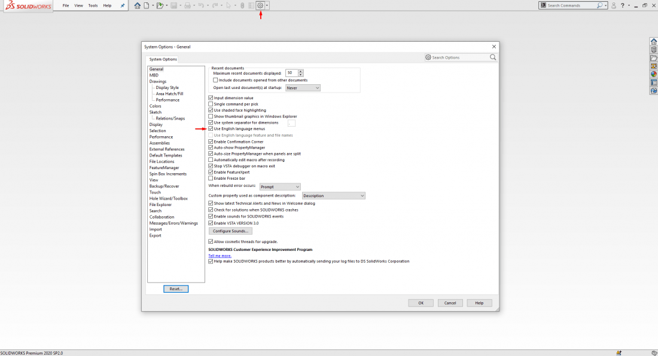The width and height of the screenshot is (658, 356).
Task: Enable Show thumbnail graphics in Windows Explorer
Action: pyautogui.click(x=211, y=116)
